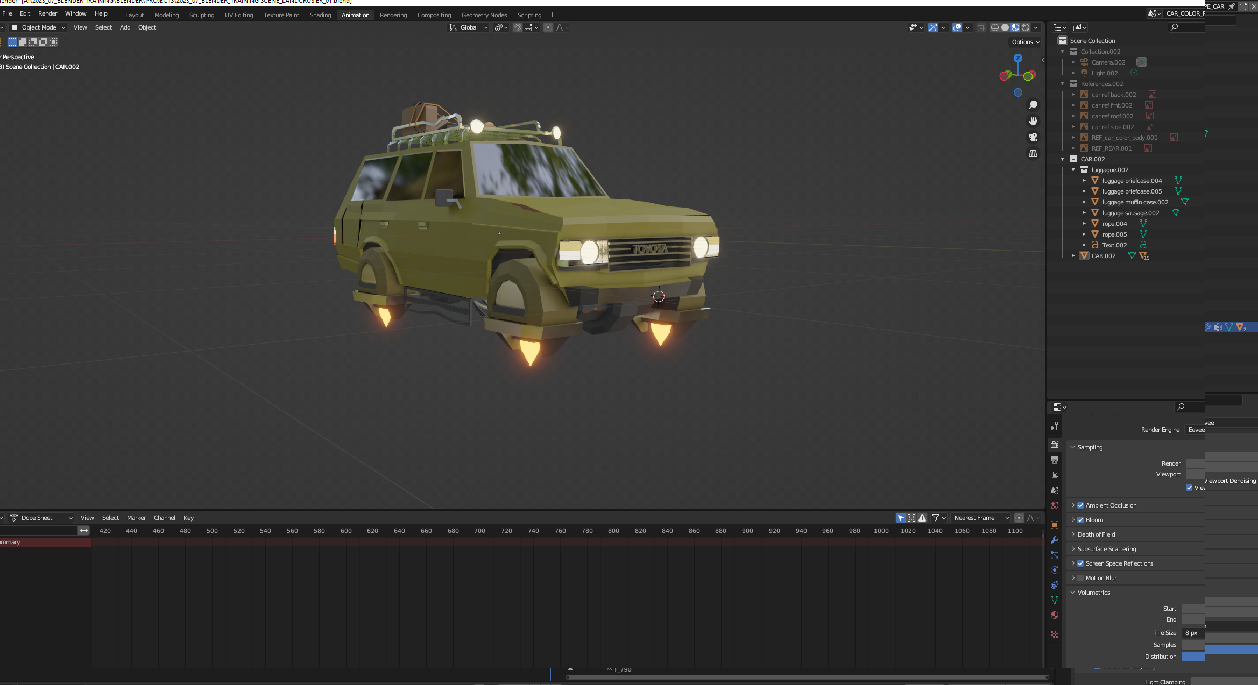Switch to the Shading workspace tab

(x=320, y=15)
